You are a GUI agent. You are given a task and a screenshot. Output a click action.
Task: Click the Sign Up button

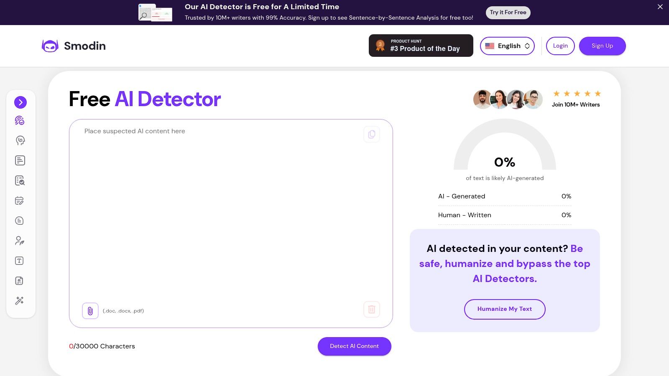pos(603,46)
